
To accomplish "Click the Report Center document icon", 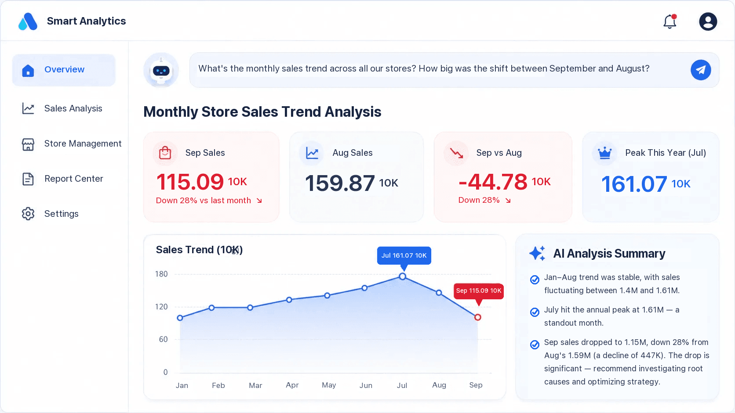I will 28,179.
